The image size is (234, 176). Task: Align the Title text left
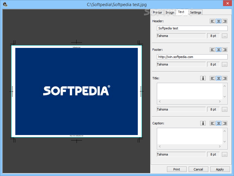pos(212,78)
